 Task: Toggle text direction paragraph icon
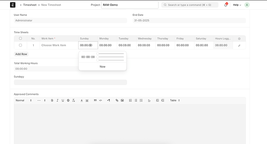(109, 100)
